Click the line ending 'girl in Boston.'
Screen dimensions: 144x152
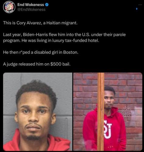coord(41,52)
